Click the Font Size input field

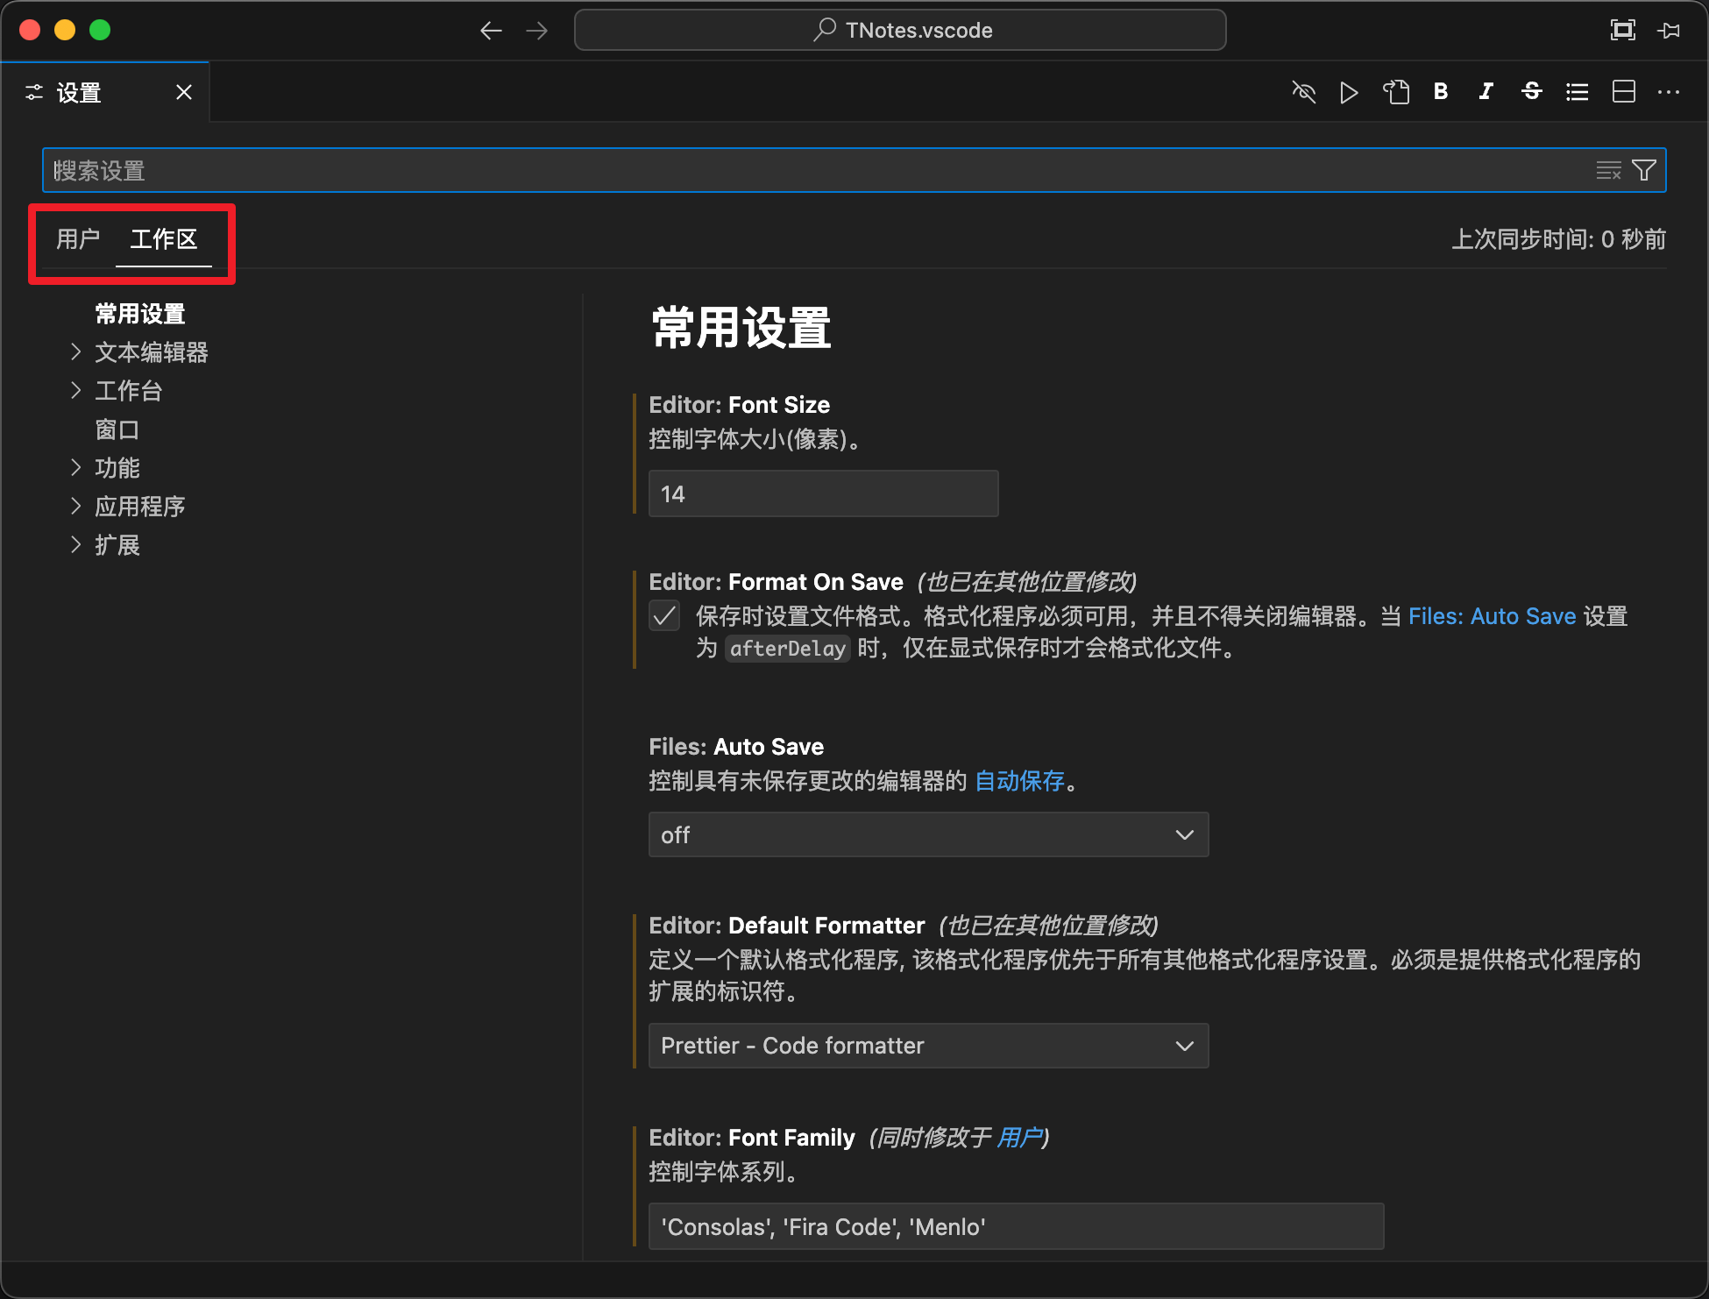[823, 493]
